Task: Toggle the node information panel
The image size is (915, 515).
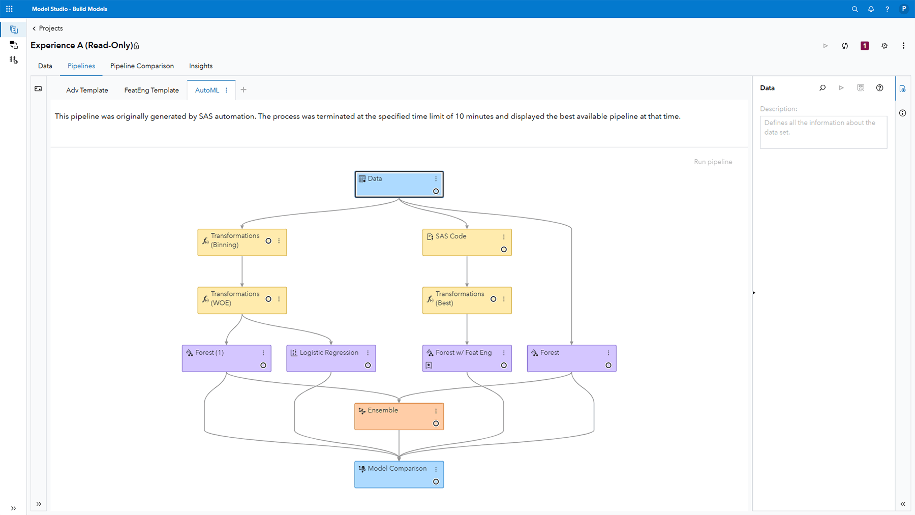Action: pos(903,113)
